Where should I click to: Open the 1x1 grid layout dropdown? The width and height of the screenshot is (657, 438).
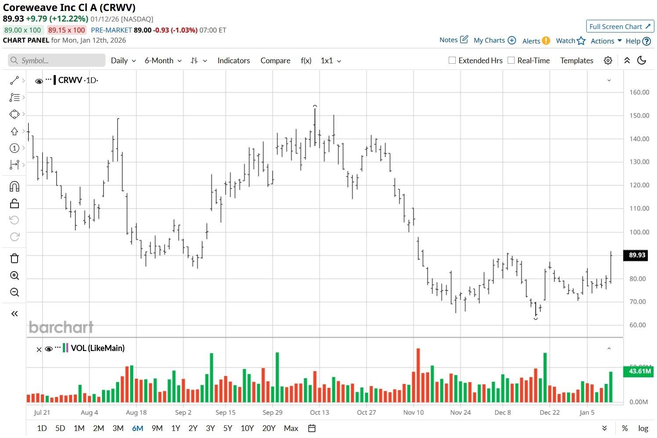click(x=331, y=61)
